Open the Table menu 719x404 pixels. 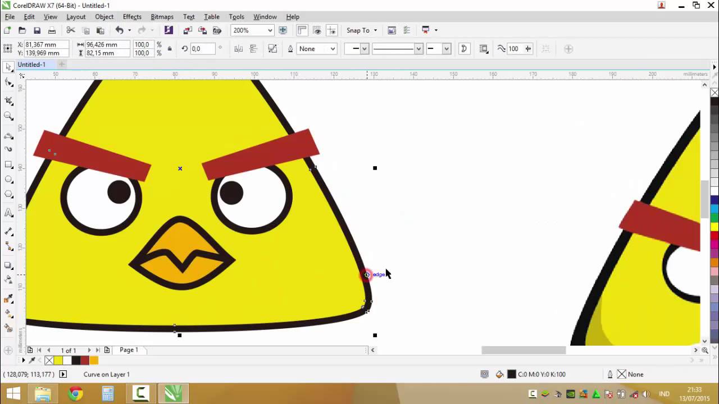pos(211,17)
